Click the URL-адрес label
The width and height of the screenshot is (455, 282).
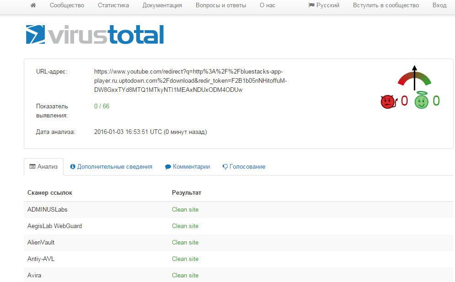(52, 72)
